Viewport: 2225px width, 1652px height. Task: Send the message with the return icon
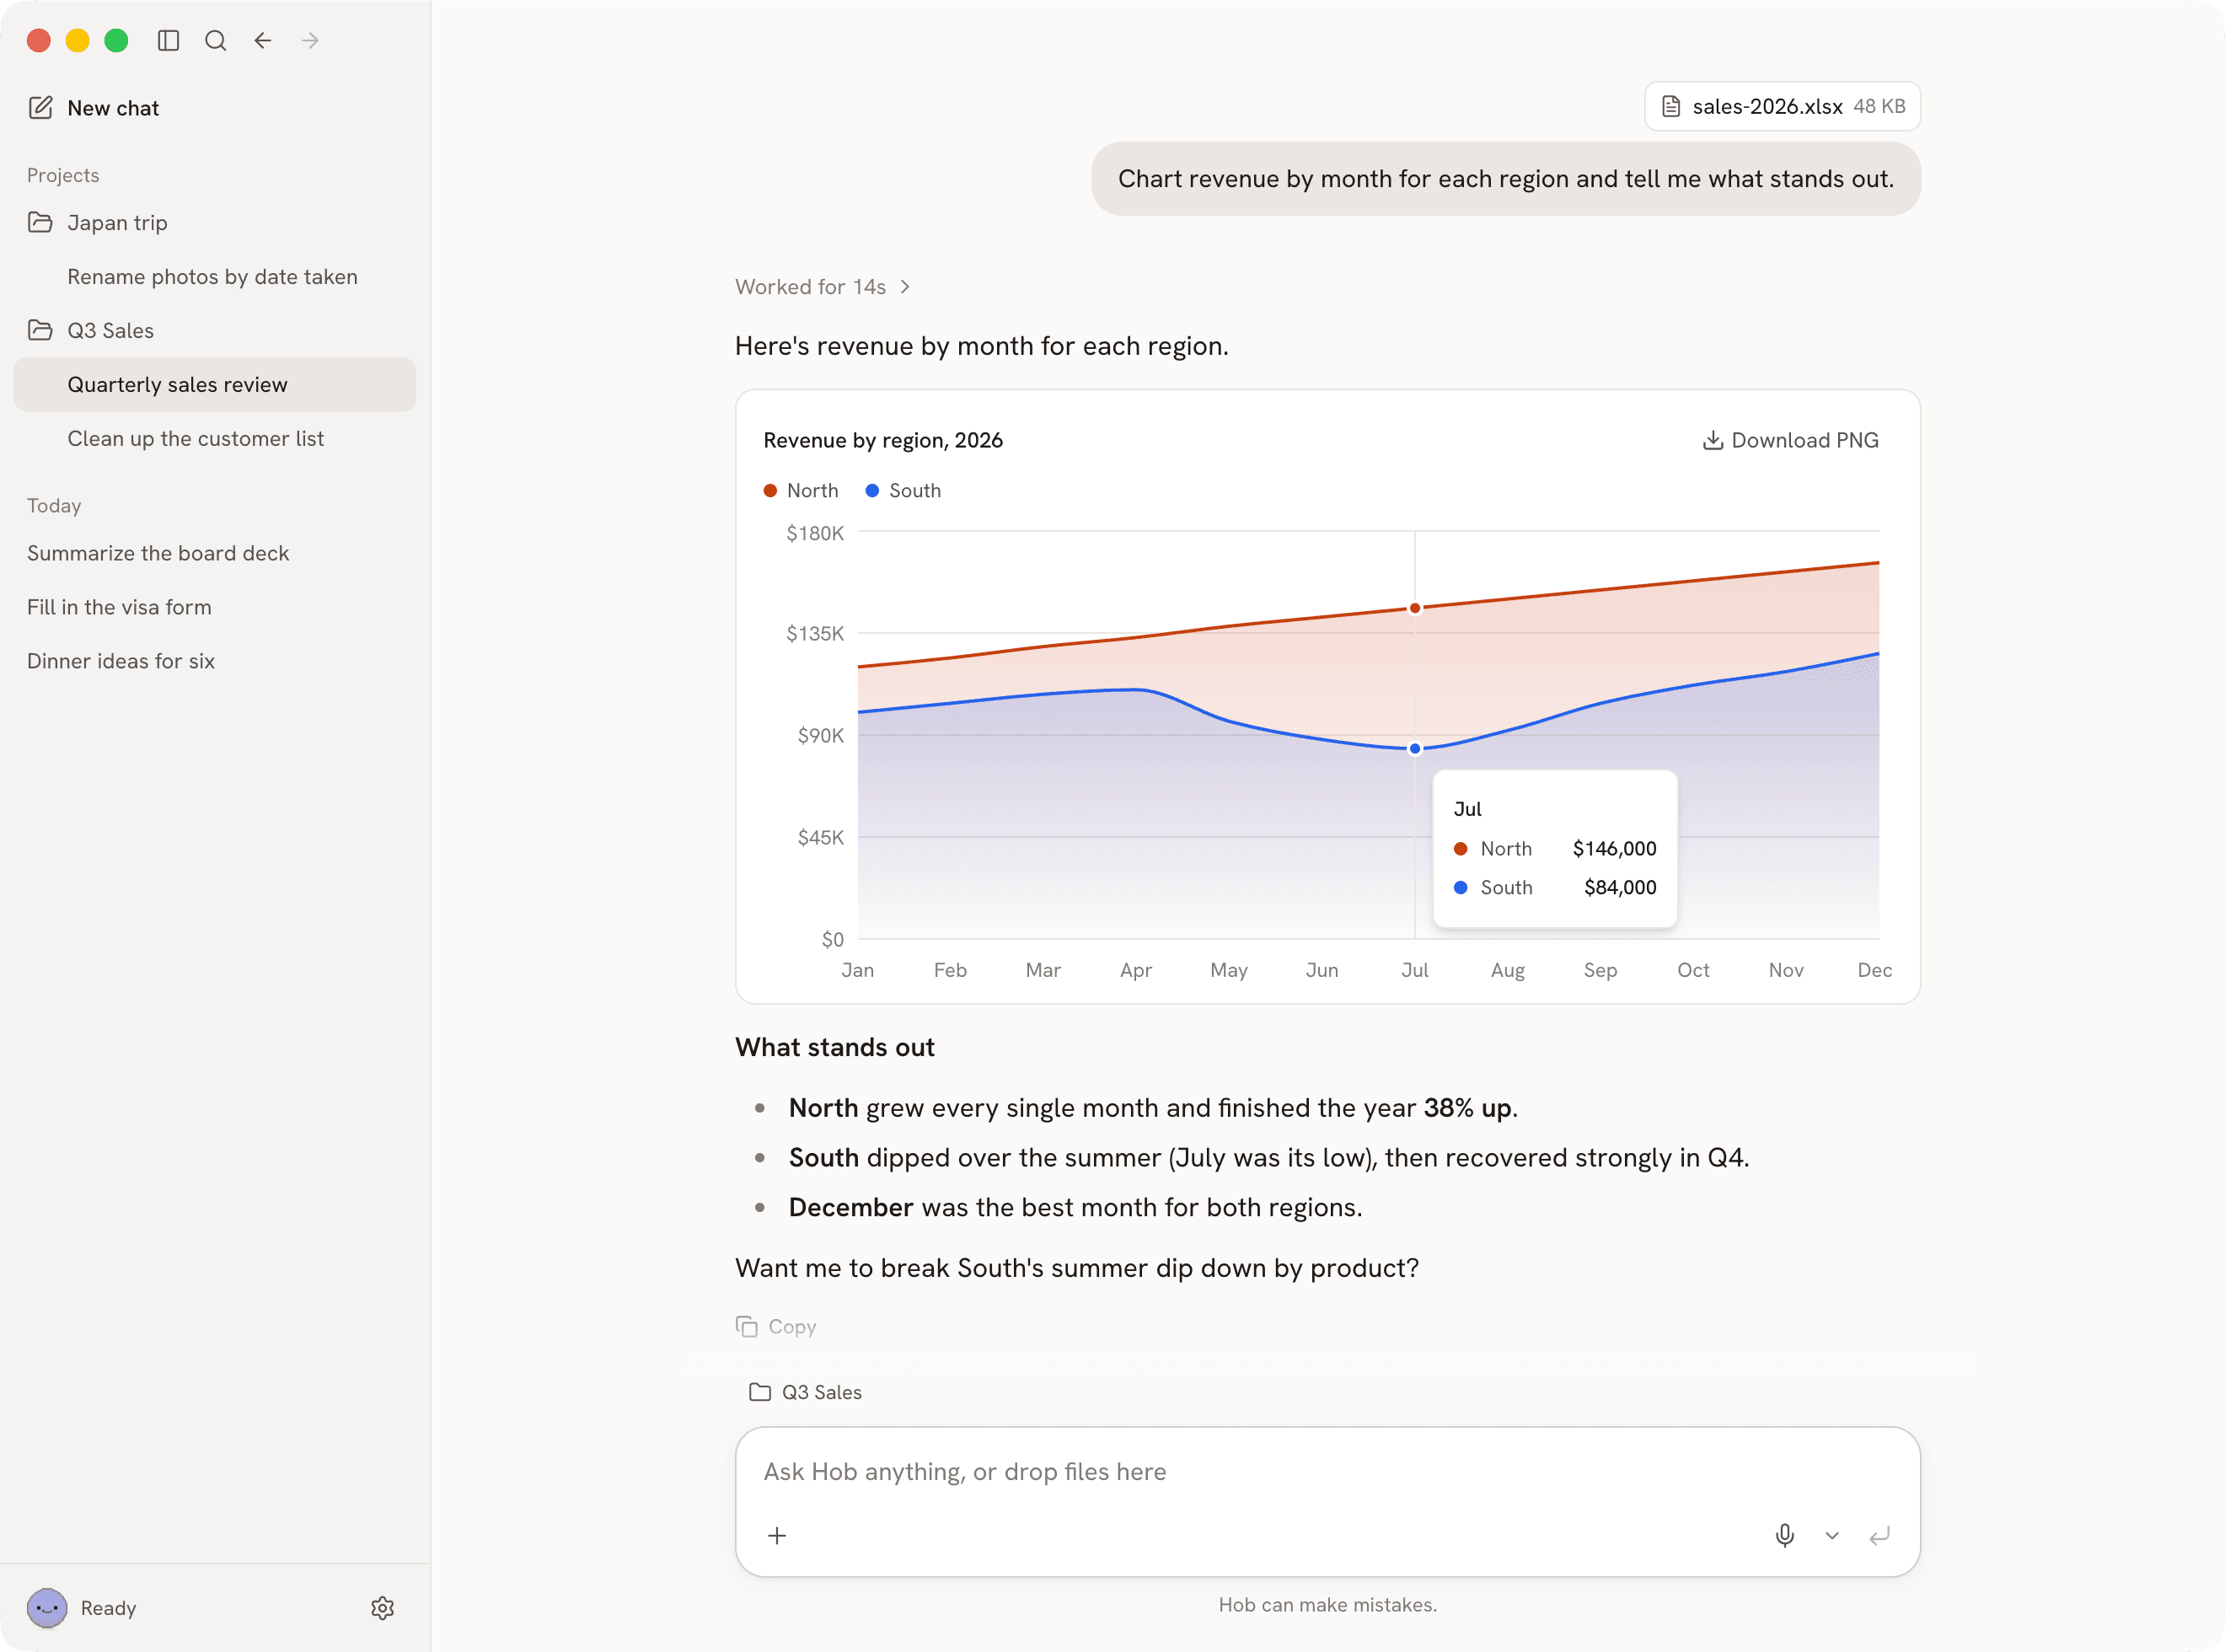point(1879,1535)
